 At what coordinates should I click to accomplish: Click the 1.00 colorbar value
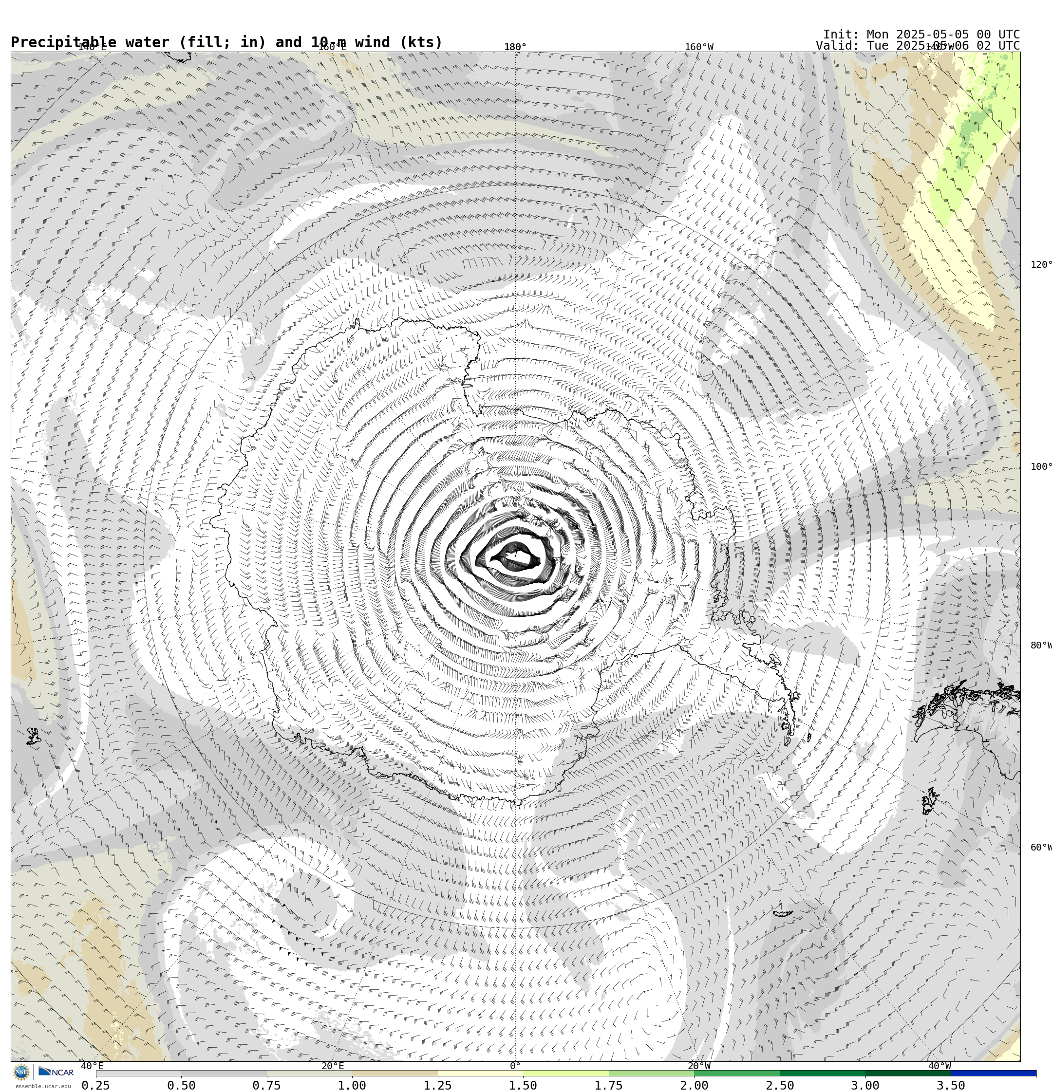[352, 1085]
